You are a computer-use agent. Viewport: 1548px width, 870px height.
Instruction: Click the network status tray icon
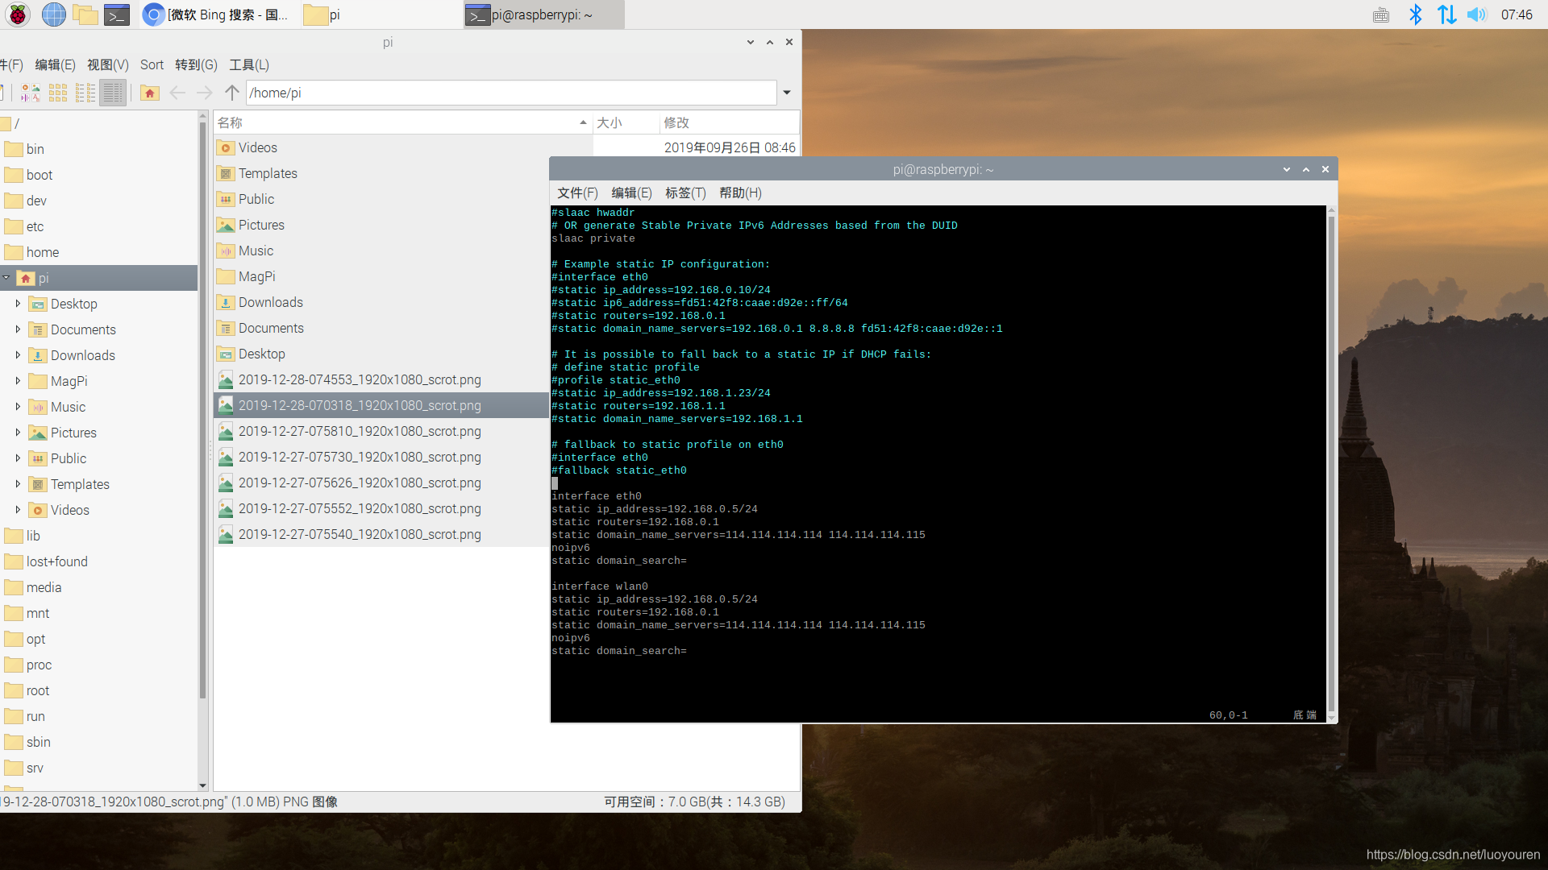(x=1446, y=14)
